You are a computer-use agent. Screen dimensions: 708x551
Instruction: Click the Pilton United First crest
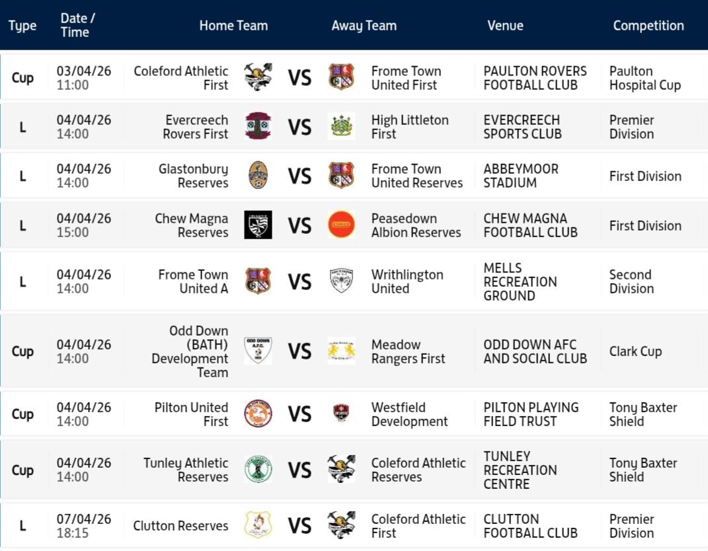(x=258, y=414)
